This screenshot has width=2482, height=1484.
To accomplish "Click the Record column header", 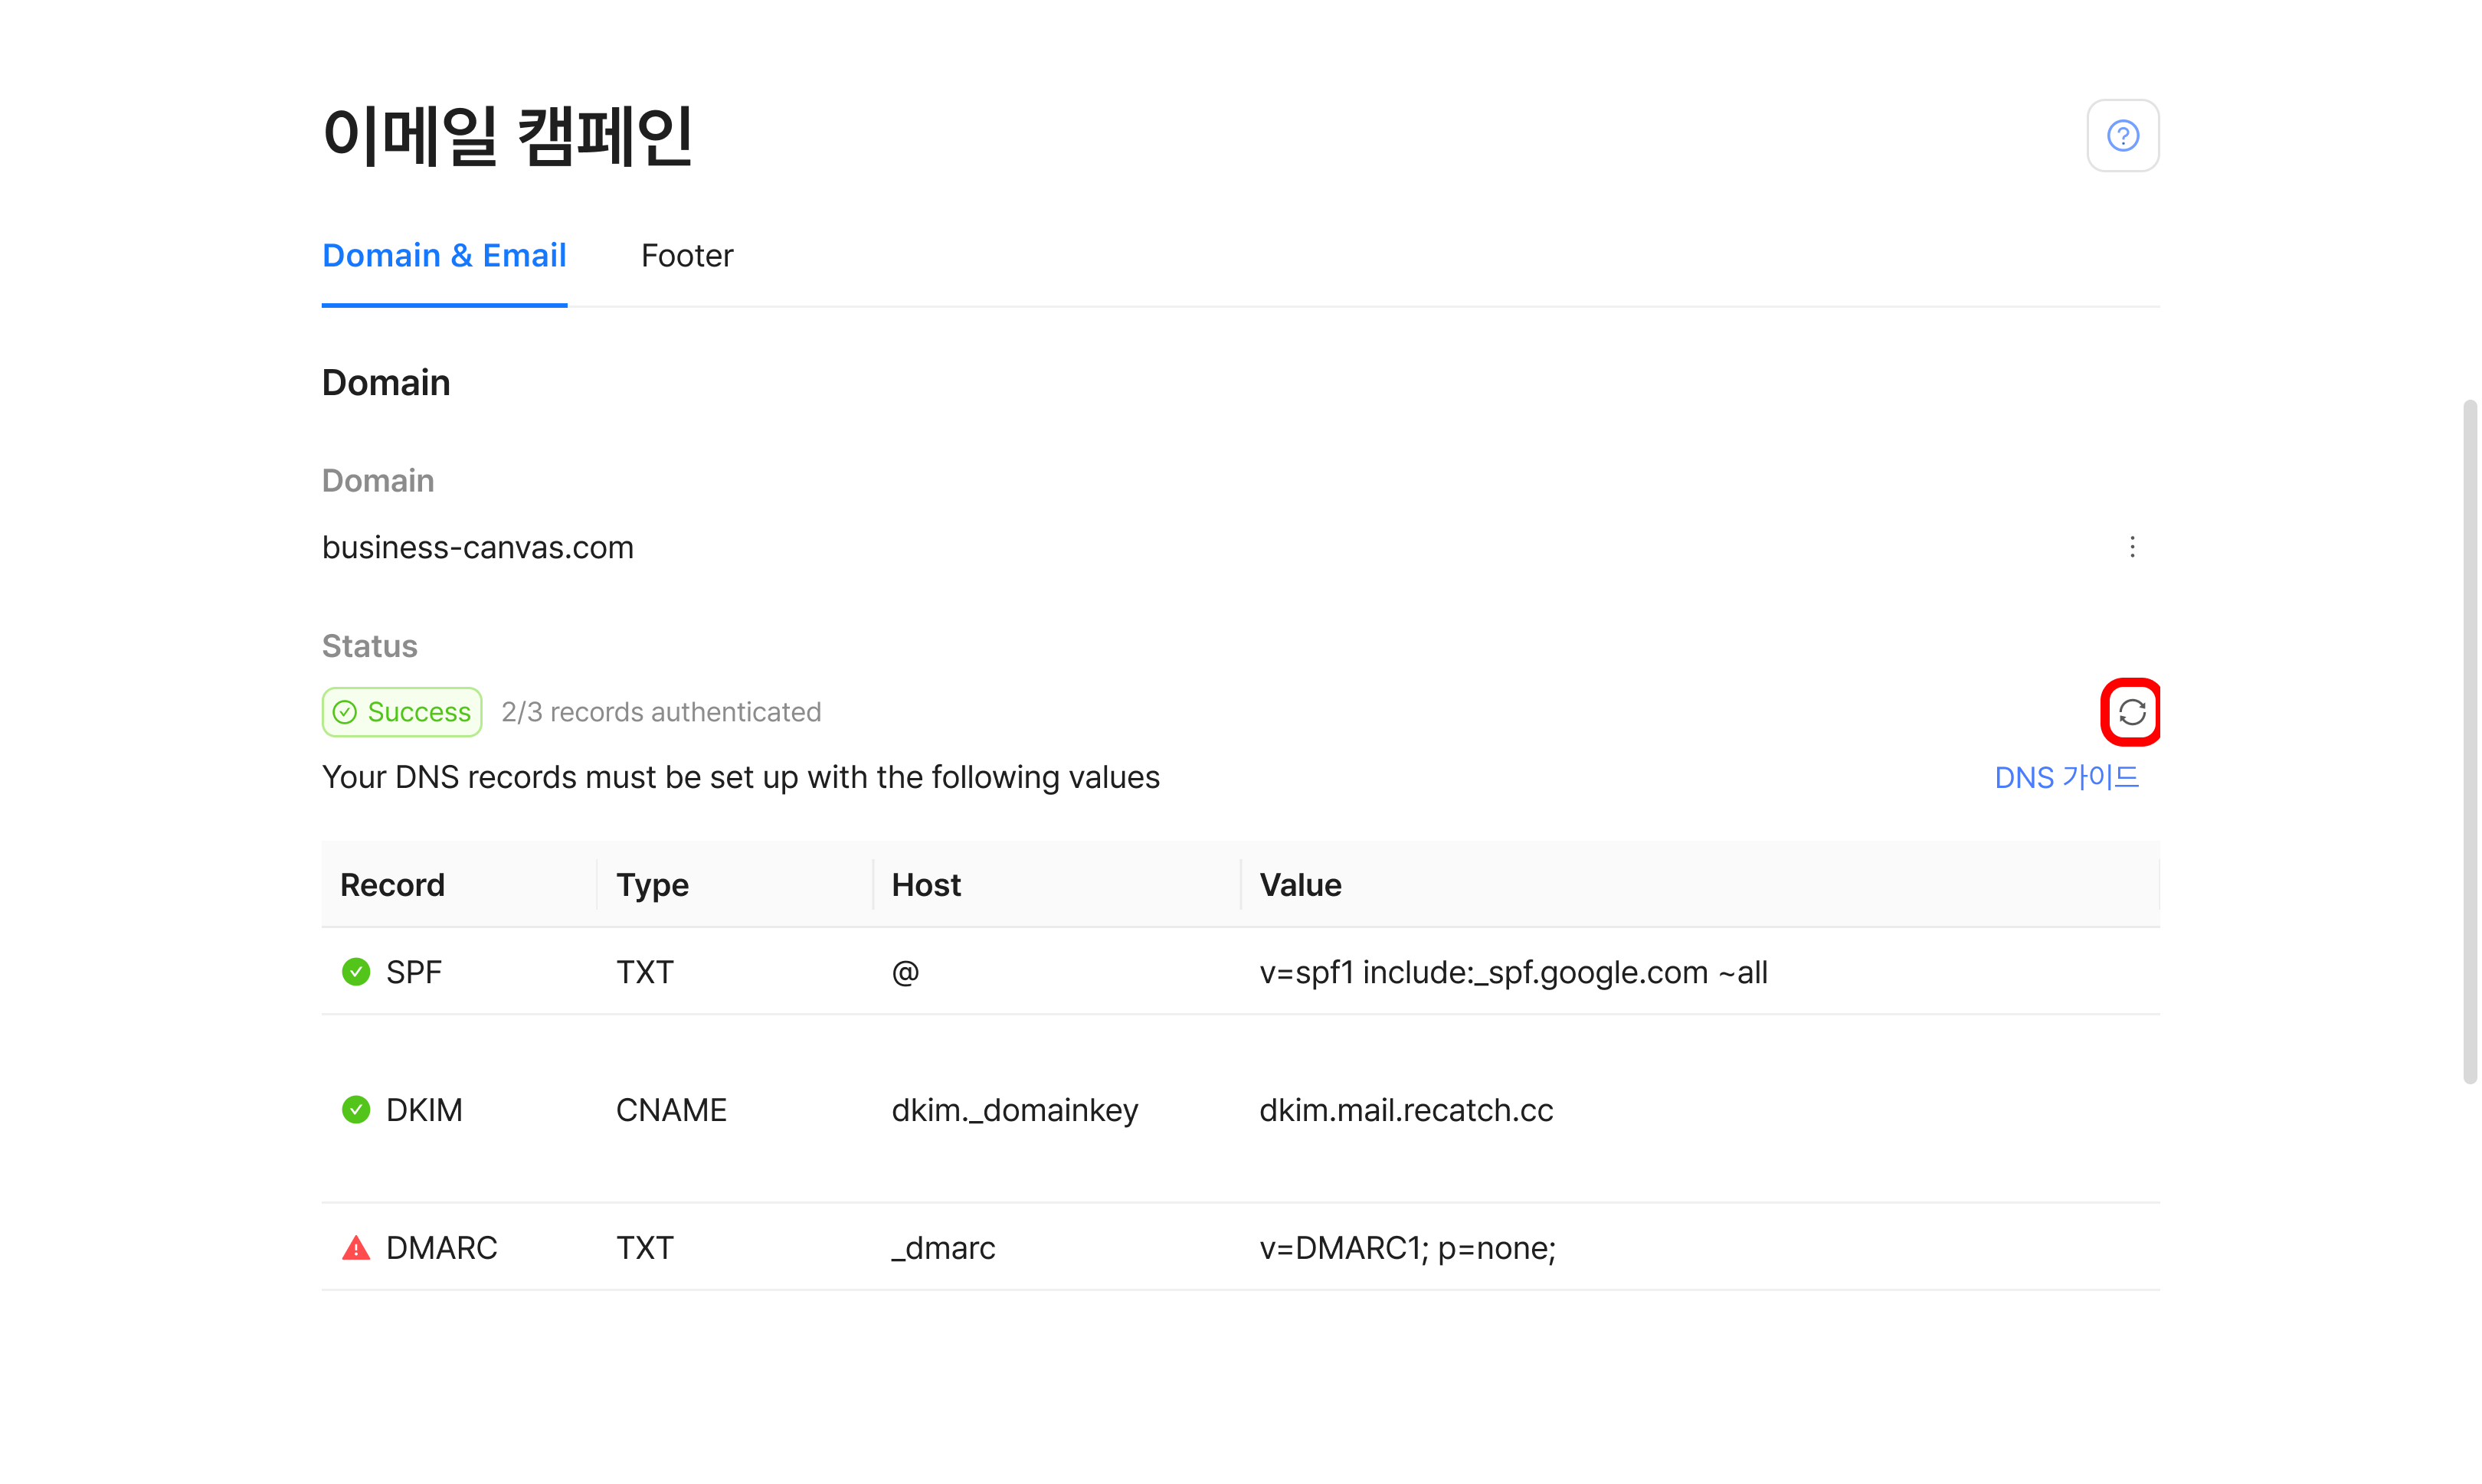I will 392,885.
